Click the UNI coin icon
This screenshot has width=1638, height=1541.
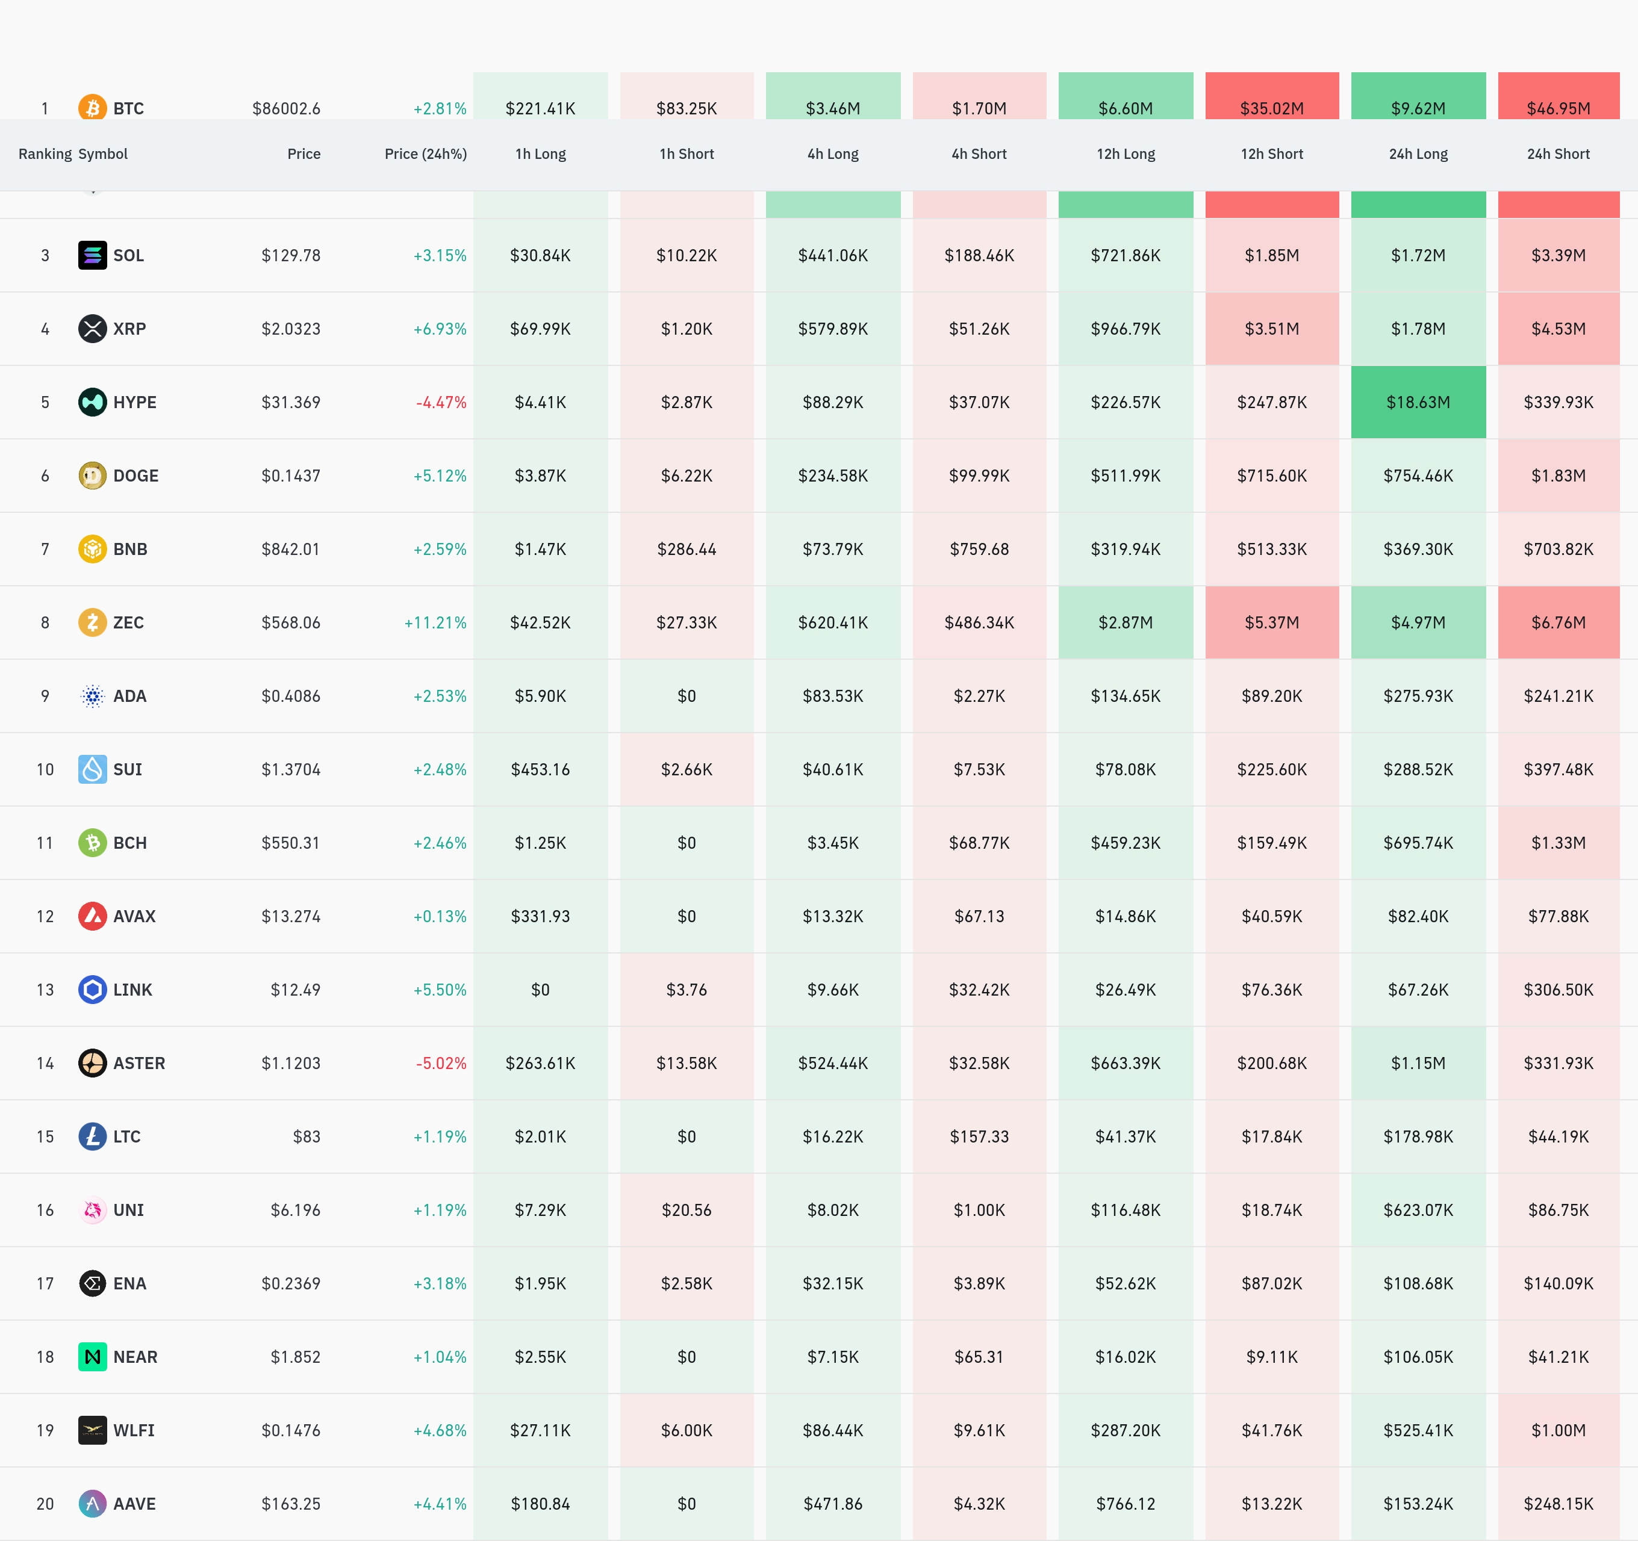(x=92, y=1210)
